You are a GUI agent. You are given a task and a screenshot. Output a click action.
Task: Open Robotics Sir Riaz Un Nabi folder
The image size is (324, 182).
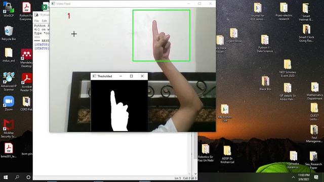click(x=206, y=153)
